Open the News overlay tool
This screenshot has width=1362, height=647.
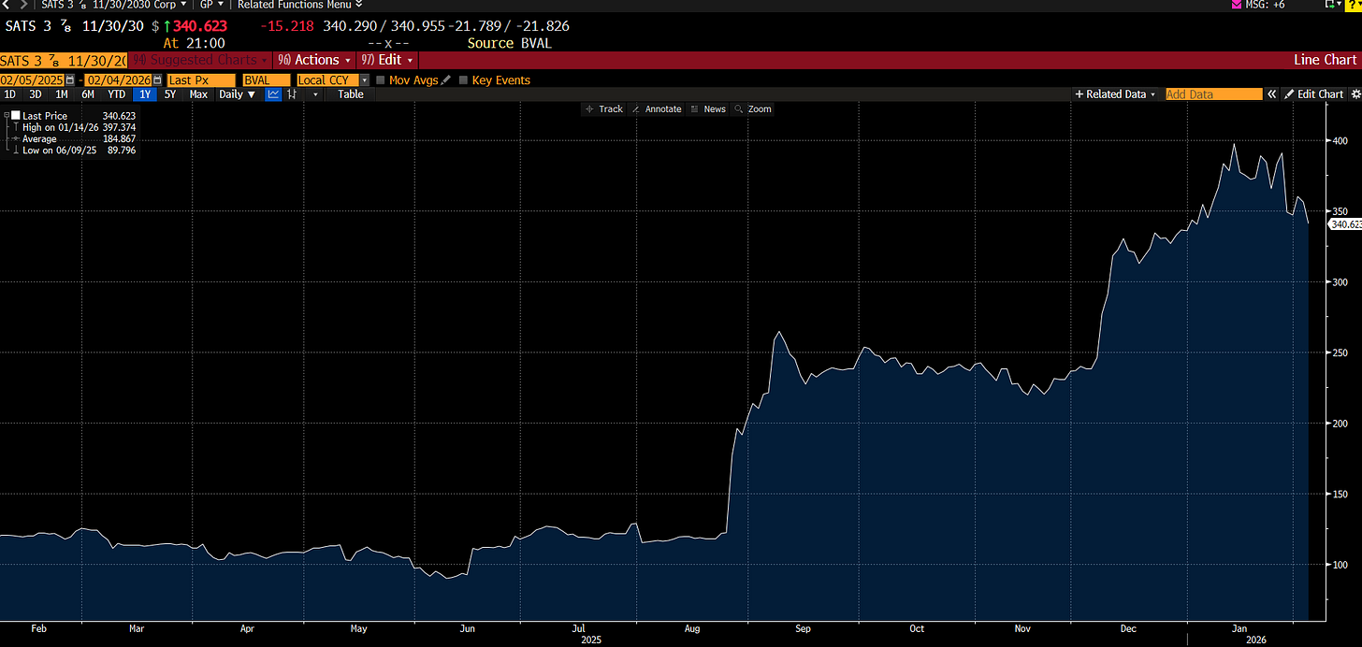point(708,109)
